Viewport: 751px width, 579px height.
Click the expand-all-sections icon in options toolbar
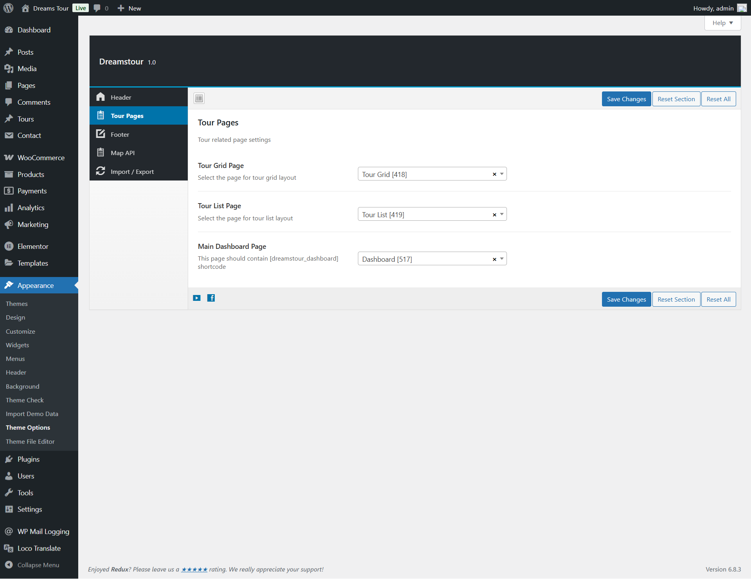click(x=199, y=98)
